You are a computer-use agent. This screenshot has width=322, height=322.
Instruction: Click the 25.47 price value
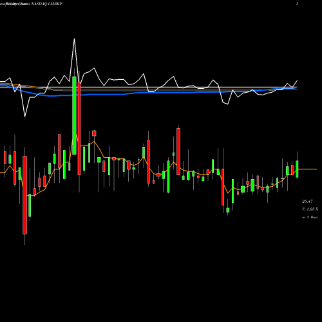(307, 202)
